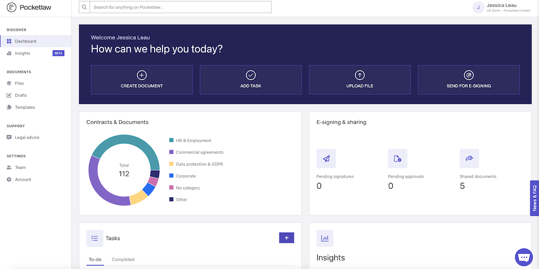Open the pending approvals document icon
Screen dimensions: 539x269
coord(397,158)
